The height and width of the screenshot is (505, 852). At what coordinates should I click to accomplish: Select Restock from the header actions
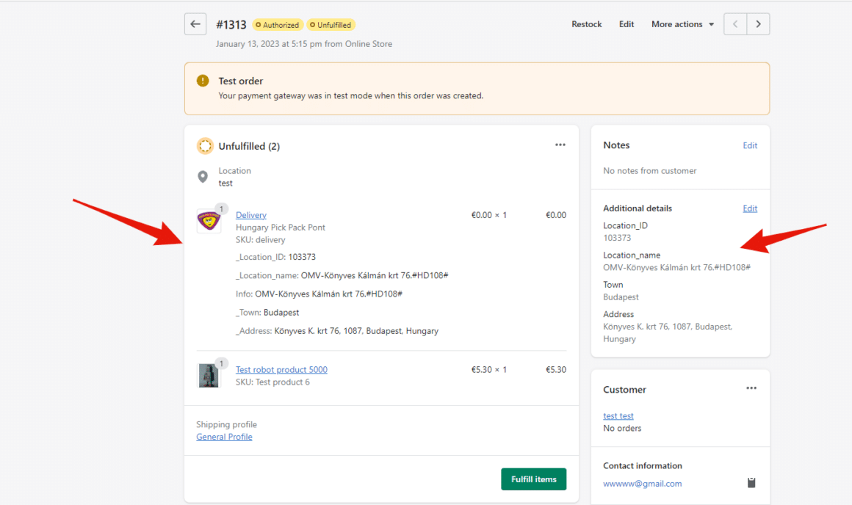pos(586,23)
